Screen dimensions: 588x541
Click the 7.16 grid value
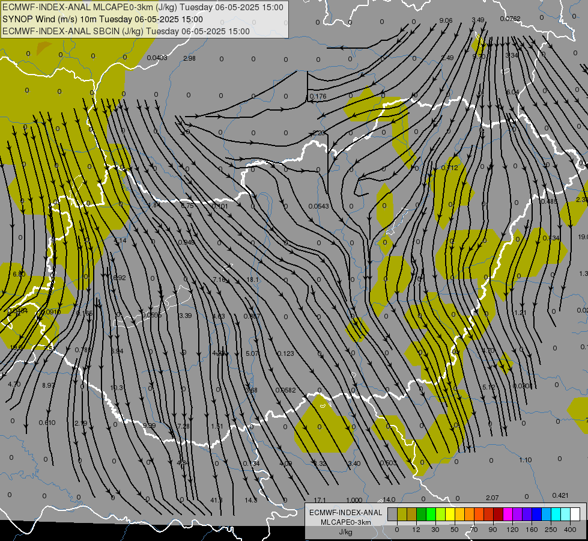[219, 280]
